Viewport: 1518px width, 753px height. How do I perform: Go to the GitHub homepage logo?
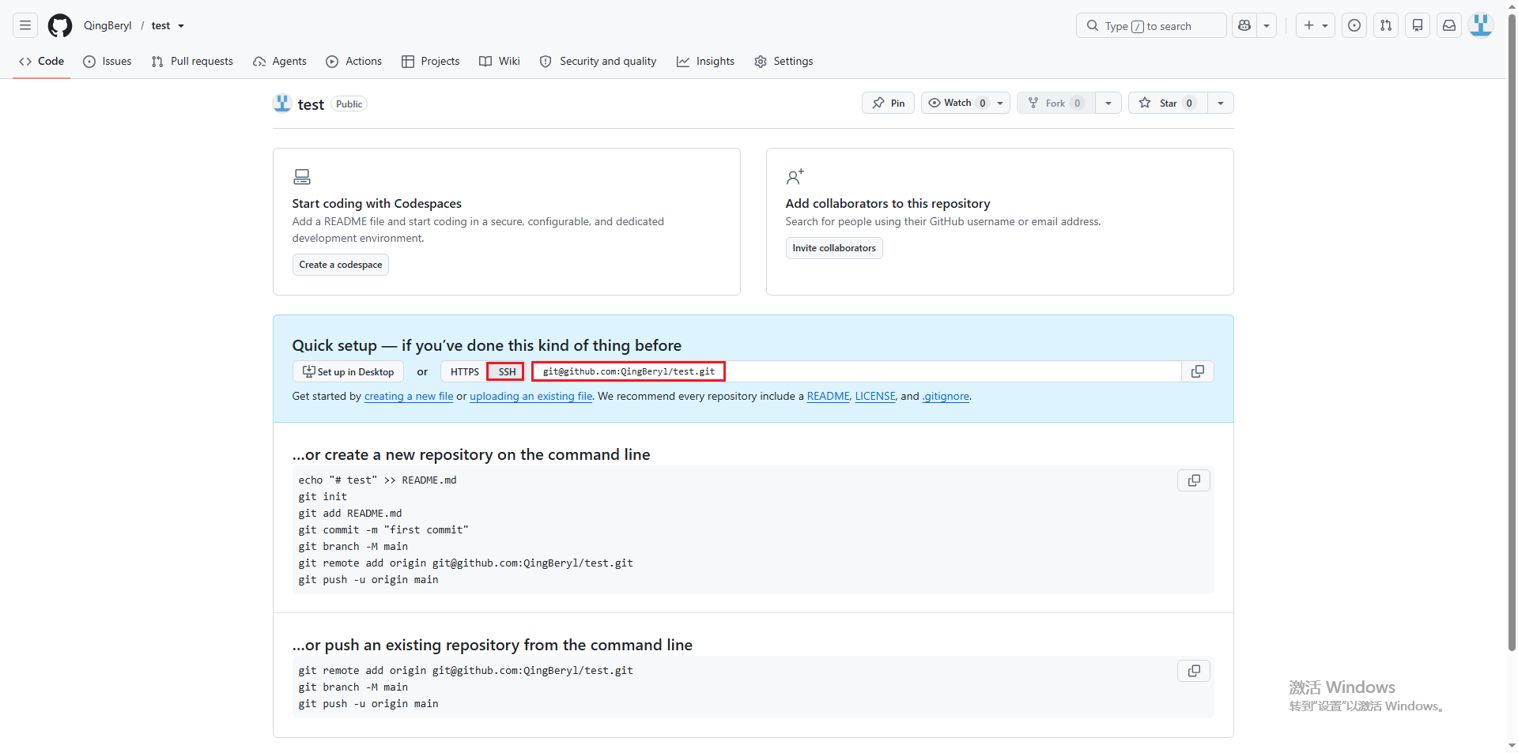tap(60, 26)
